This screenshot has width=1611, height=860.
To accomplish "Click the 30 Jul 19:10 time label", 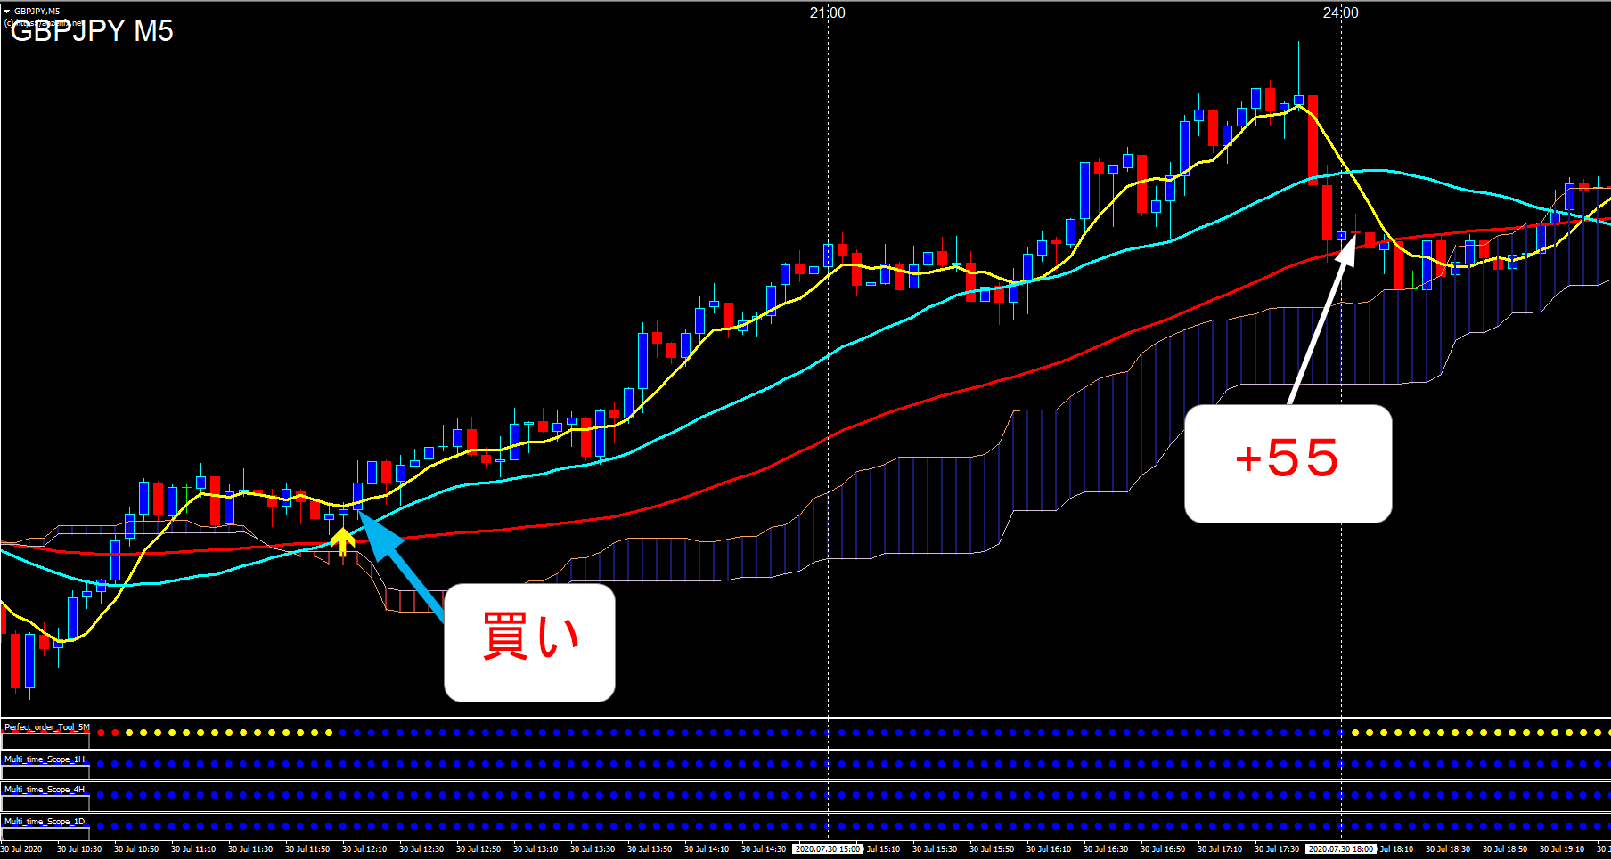I will point(1562,849).
